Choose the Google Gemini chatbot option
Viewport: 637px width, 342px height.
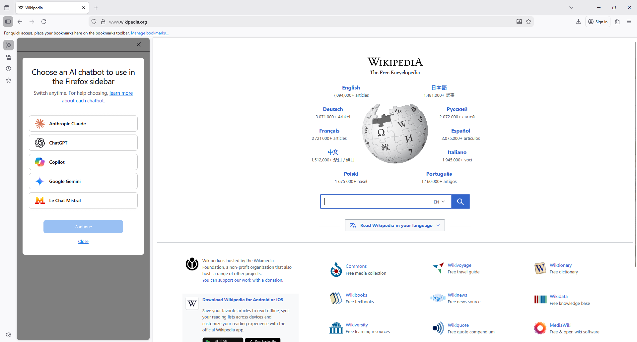click(x=83, y=181)
